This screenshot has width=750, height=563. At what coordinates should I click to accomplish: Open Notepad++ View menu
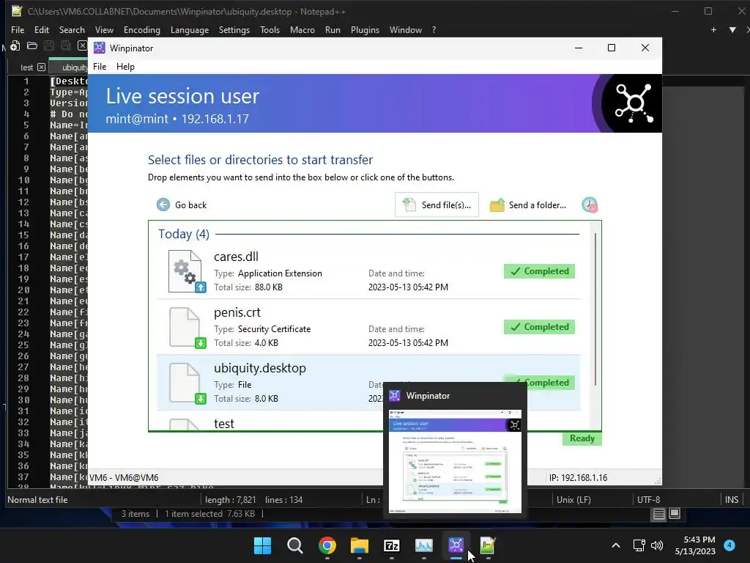[104, 29]
